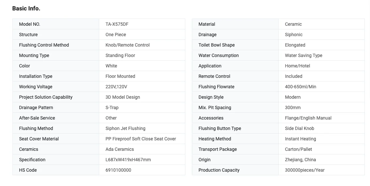
Task: Click the Origin value Zhejiang, China
Action: click(301, 160)
